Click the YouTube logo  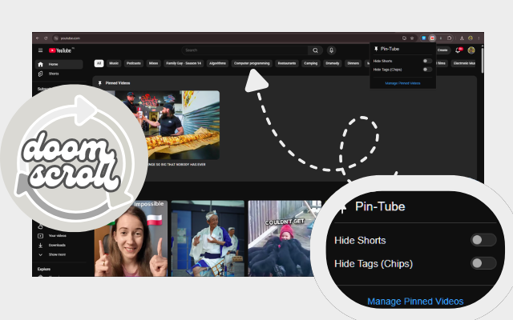(60, 50)
